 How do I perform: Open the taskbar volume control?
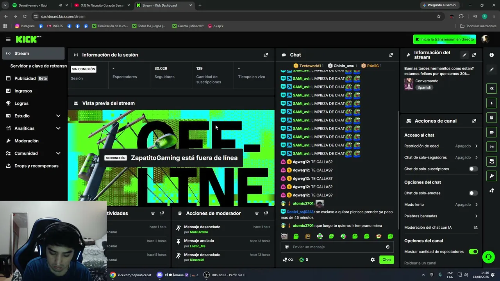click(x=466, y=275)
